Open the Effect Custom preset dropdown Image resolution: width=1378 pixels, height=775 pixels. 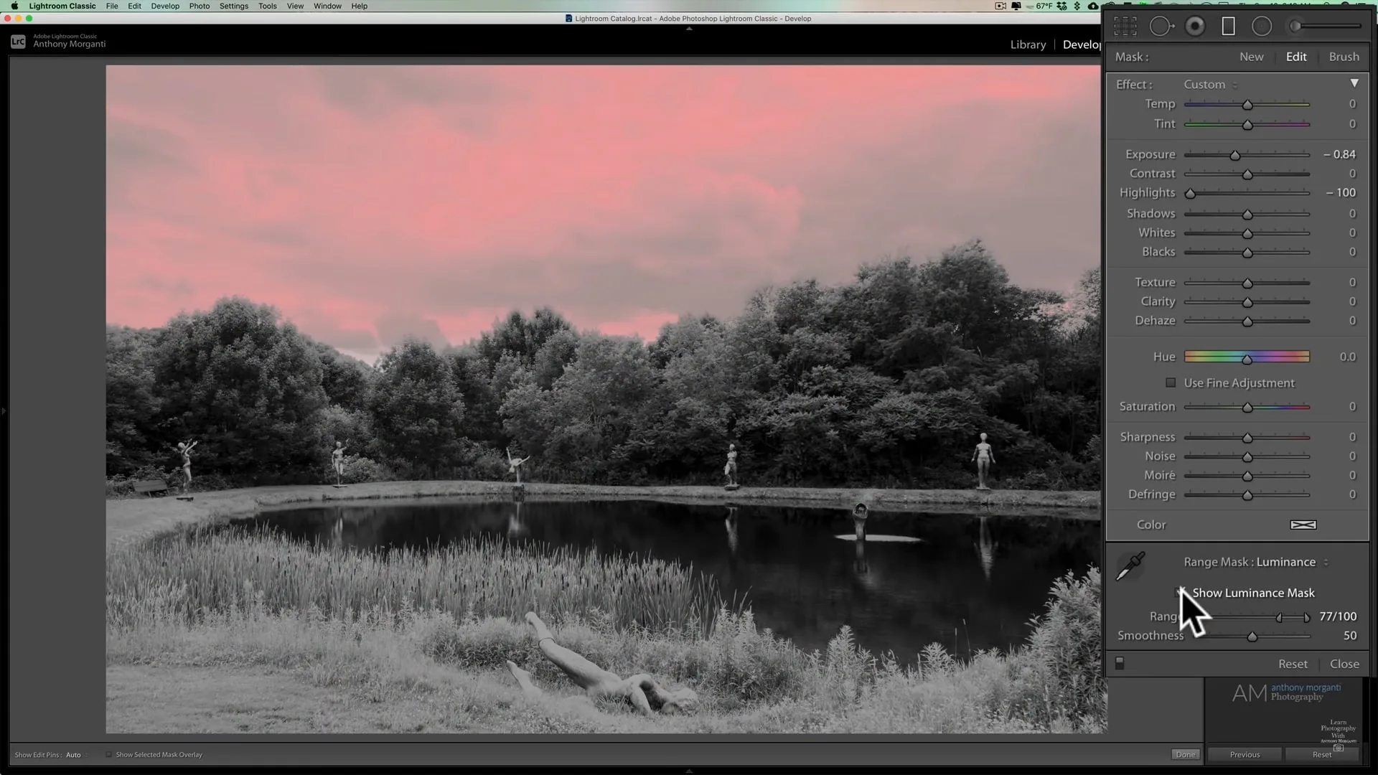click(x=1210, y=85)
